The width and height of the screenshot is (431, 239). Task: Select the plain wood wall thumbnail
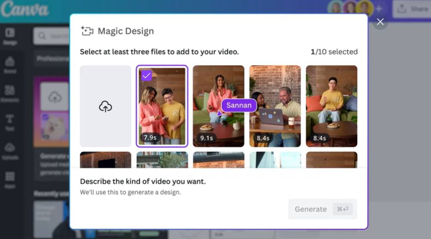332,160
